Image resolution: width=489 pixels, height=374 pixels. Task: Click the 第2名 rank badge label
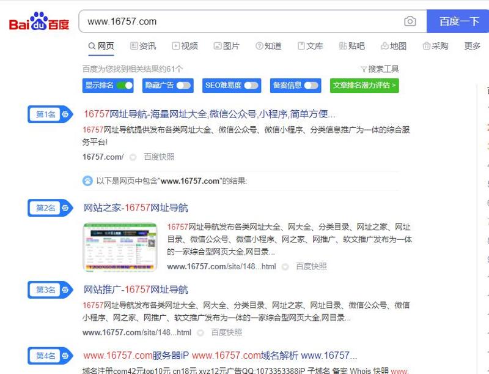pos(45,208)
